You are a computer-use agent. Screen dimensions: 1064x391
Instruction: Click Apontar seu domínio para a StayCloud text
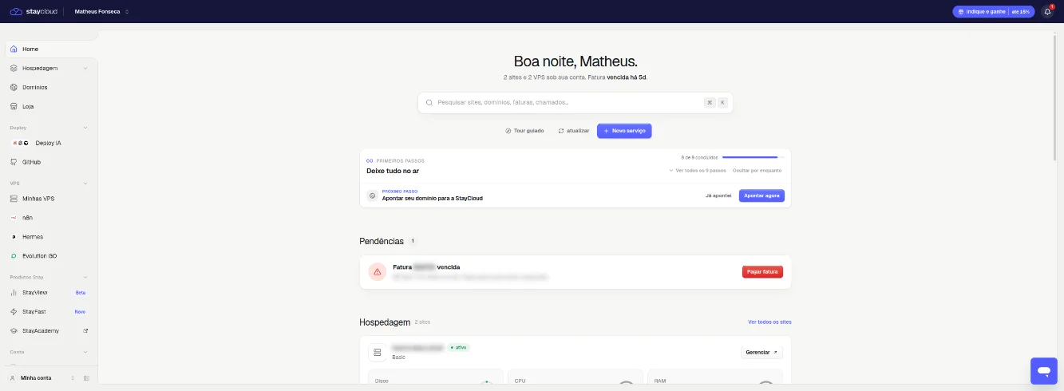432,199
